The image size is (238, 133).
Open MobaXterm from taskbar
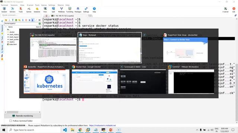tap(103, 130)
